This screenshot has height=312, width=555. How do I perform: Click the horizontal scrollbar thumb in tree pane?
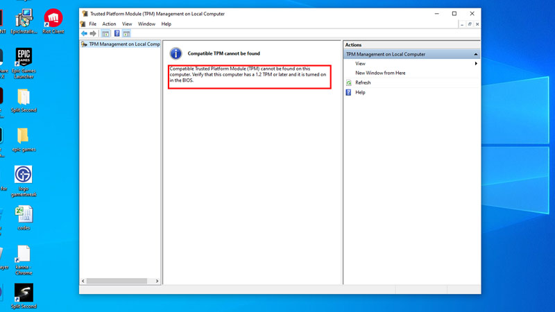(x=117, y=281)
